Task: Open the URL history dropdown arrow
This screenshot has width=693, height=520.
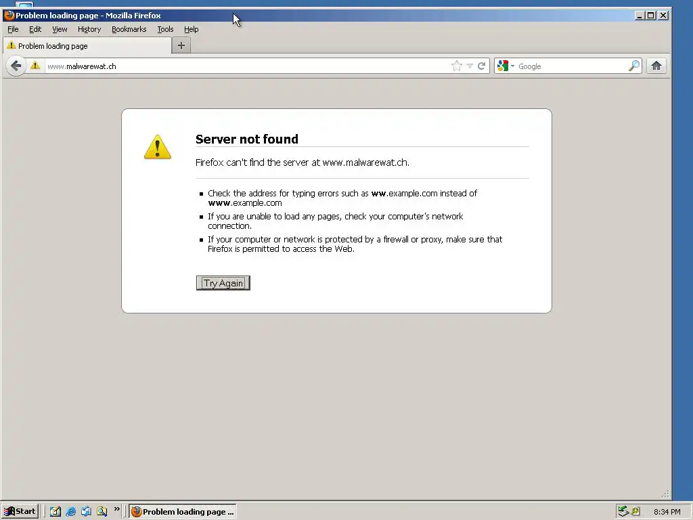Action: 470,66
